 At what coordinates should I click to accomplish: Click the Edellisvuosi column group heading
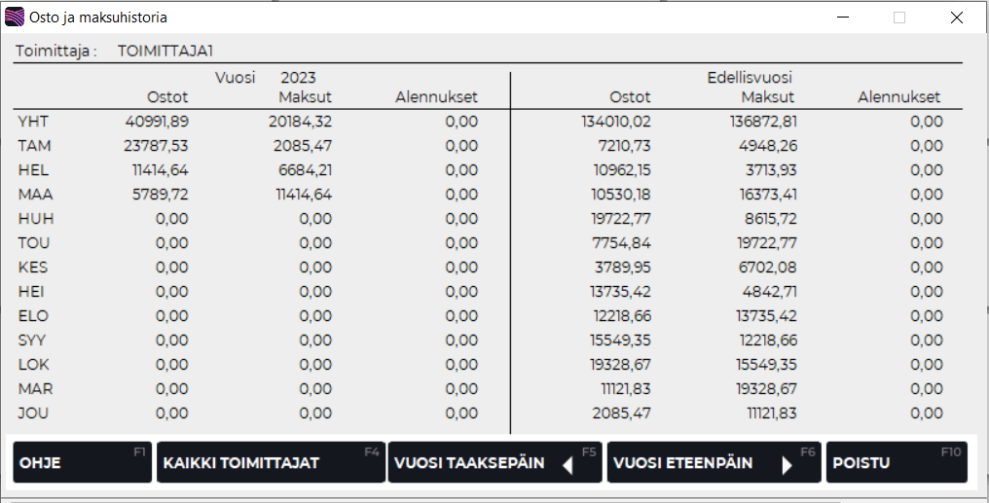click(x=751, y=77)
